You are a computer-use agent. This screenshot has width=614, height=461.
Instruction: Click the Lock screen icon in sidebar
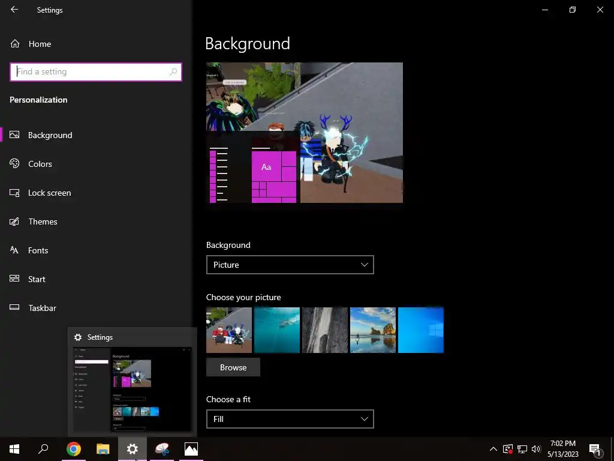(x=14, y=193)
